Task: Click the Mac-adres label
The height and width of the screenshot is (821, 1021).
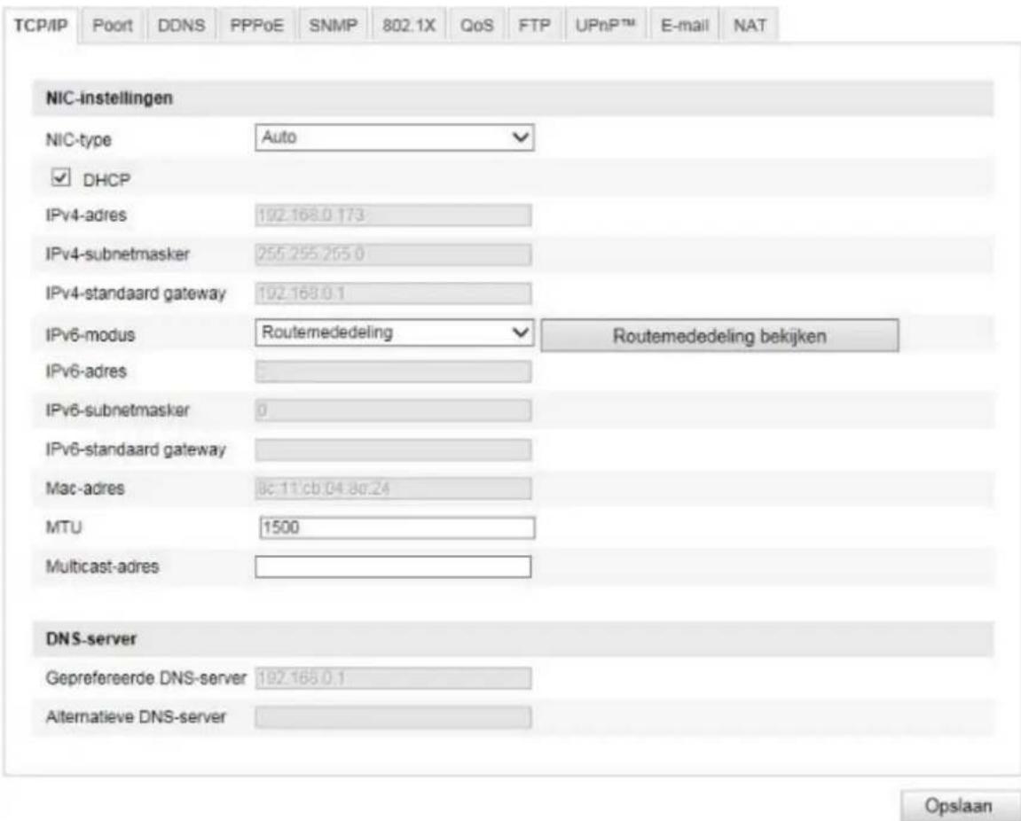Action: [x=84, y=489]
